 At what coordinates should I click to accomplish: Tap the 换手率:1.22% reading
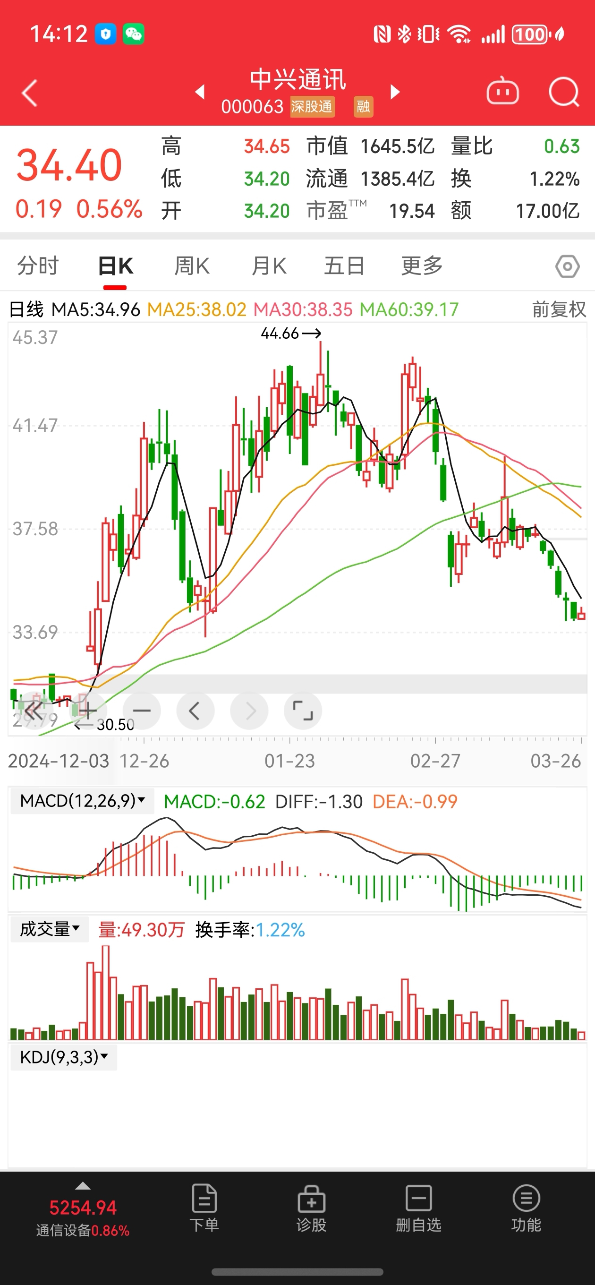coord(250,930)
